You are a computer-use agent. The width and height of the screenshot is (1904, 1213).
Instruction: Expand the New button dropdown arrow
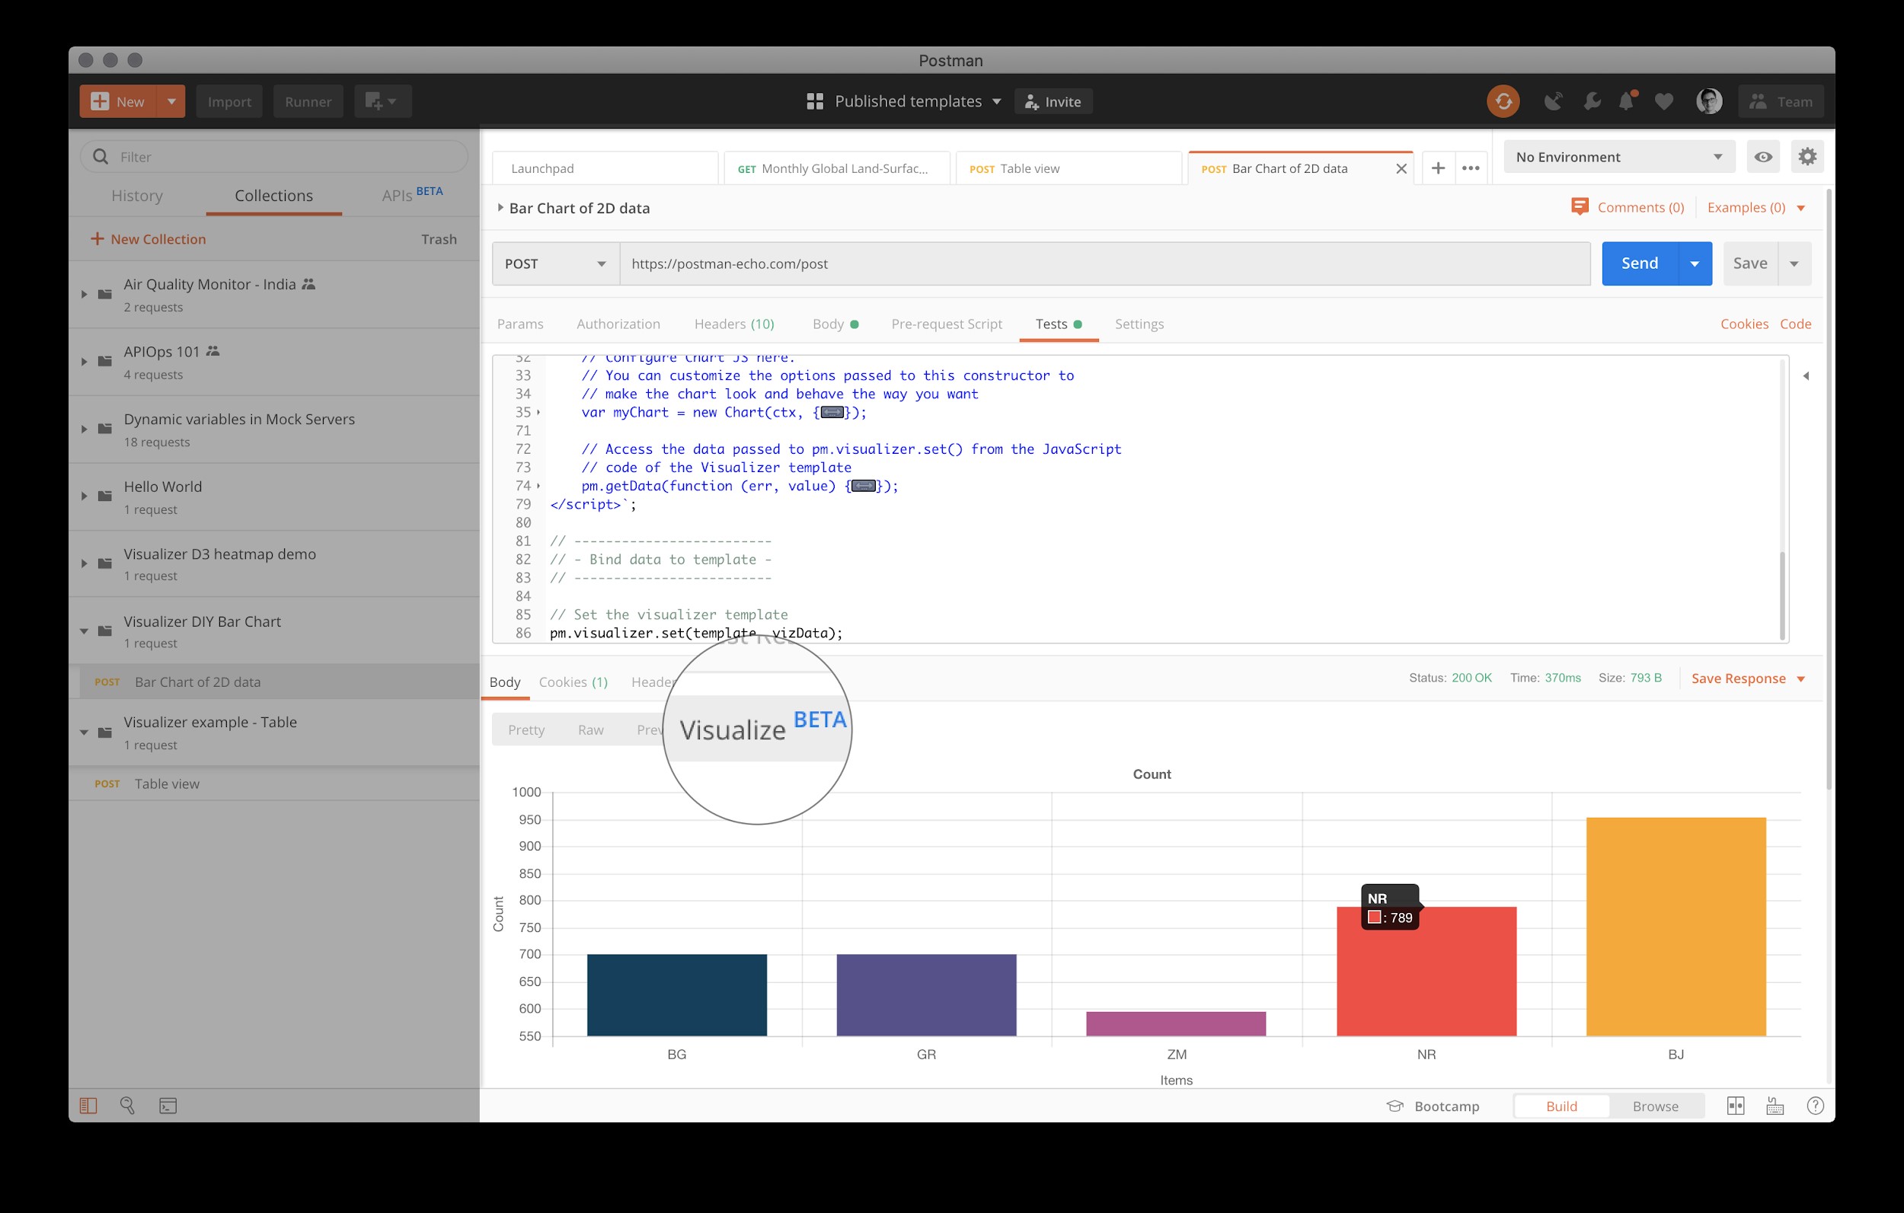171,101
